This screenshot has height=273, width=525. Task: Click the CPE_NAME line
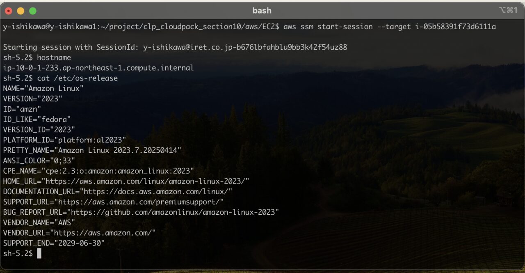[98, 171]
